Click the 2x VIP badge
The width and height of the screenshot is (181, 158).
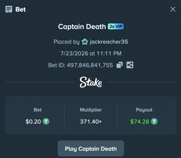click(x=116, y=26)
